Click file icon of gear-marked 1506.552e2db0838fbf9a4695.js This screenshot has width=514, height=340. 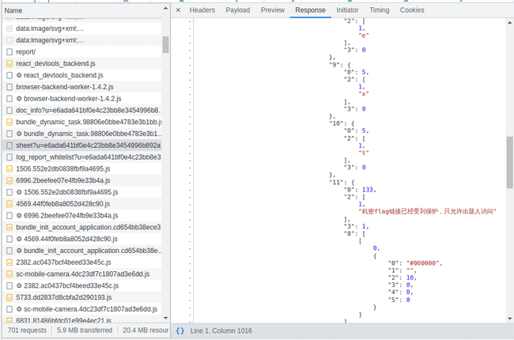pyautogui.click(x=9, y=192)
